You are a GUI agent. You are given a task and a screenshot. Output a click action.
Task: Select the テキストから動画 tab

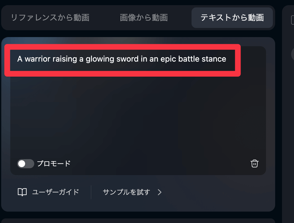tap(232, 18)
